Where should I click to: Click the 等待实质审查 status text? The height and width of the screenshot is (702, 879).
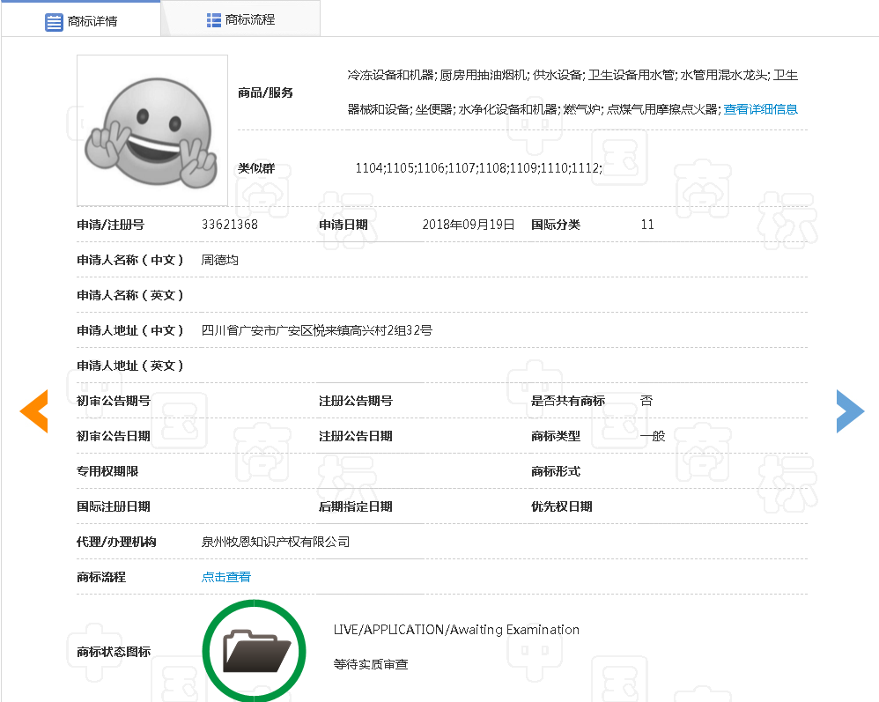(371, 664)
